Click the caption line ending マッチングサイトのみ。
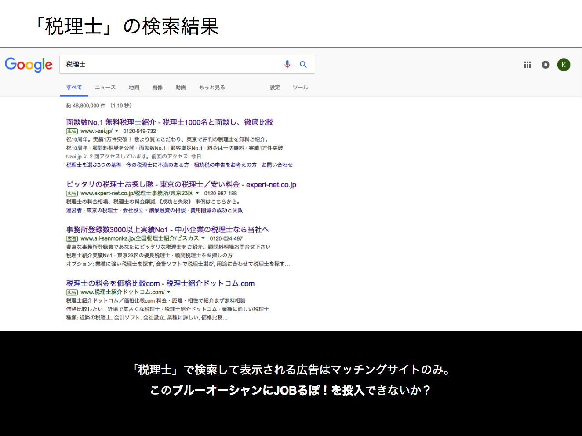The width and height of the screenshot is (582, 436). click(x=291, y=370)
